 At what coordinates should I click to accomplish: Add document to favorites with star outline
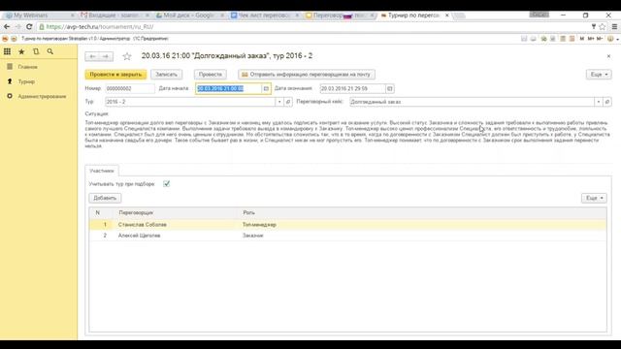click(x=127, y=56)
